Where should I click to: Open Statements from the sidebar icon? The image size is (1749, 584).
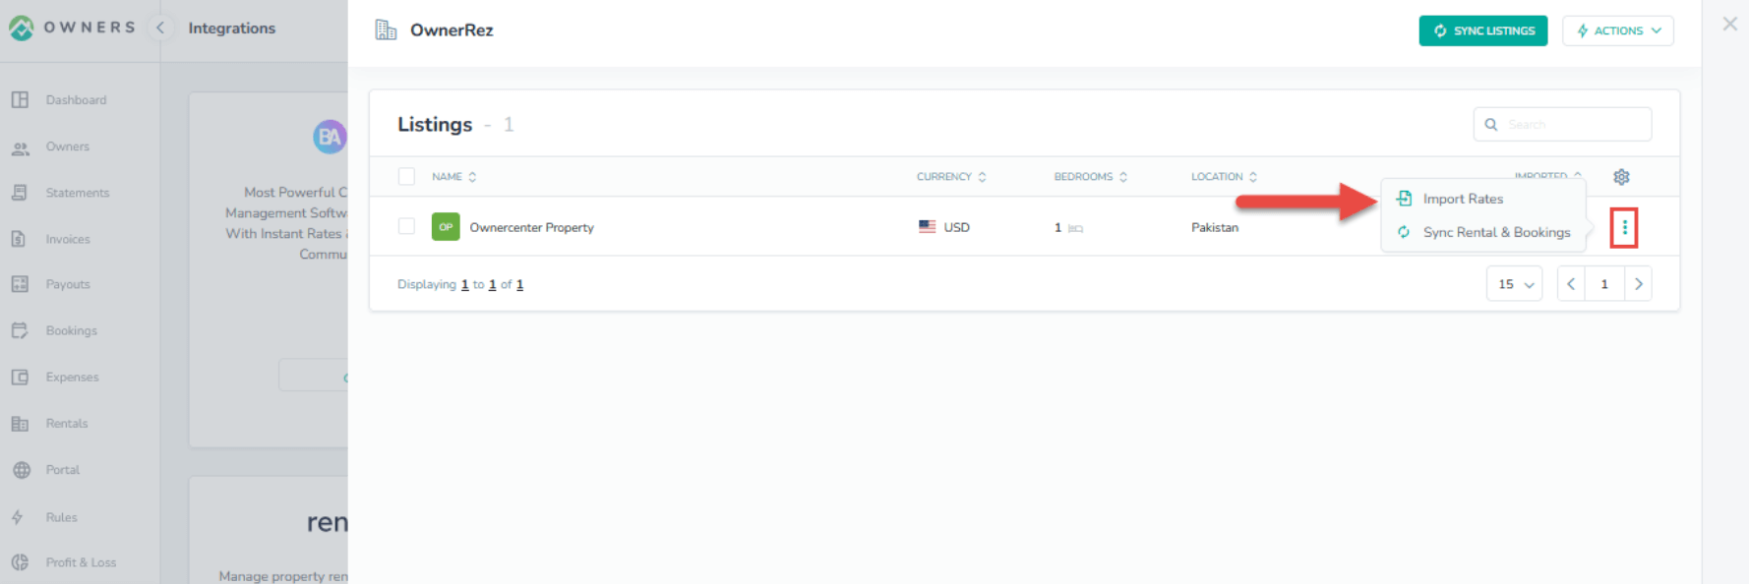20,193
